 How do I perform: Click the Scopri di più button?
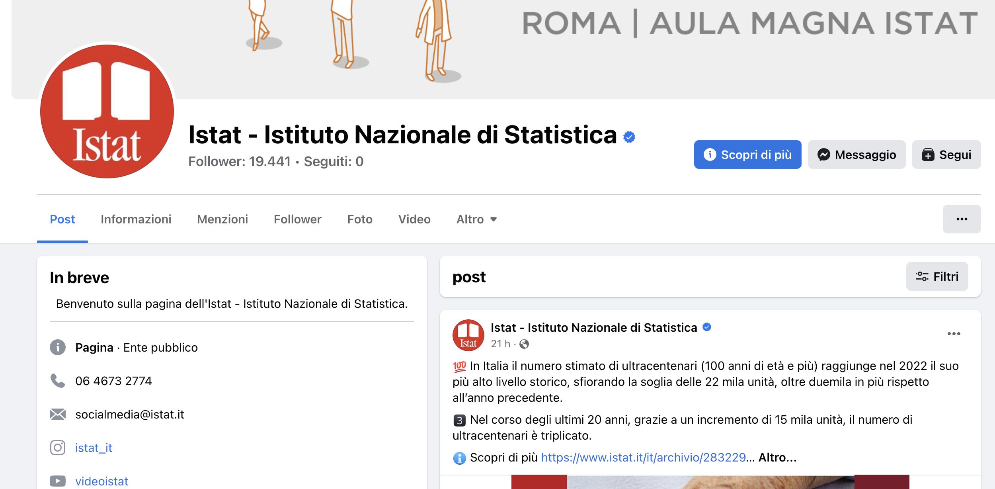pos(747,155)
